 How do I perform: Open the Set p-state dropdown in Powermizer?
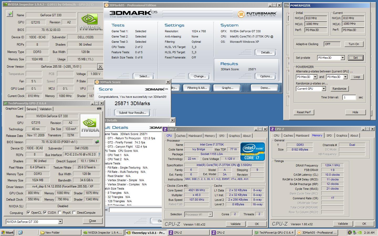tap(343, 58)
